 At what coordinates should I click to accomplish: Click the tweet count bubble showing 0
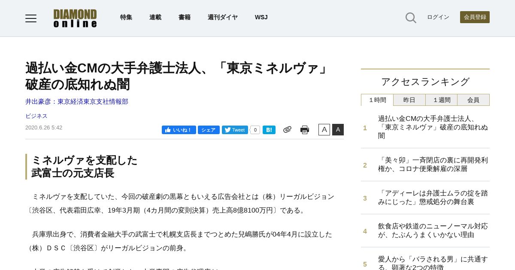[x=255, y=130]
